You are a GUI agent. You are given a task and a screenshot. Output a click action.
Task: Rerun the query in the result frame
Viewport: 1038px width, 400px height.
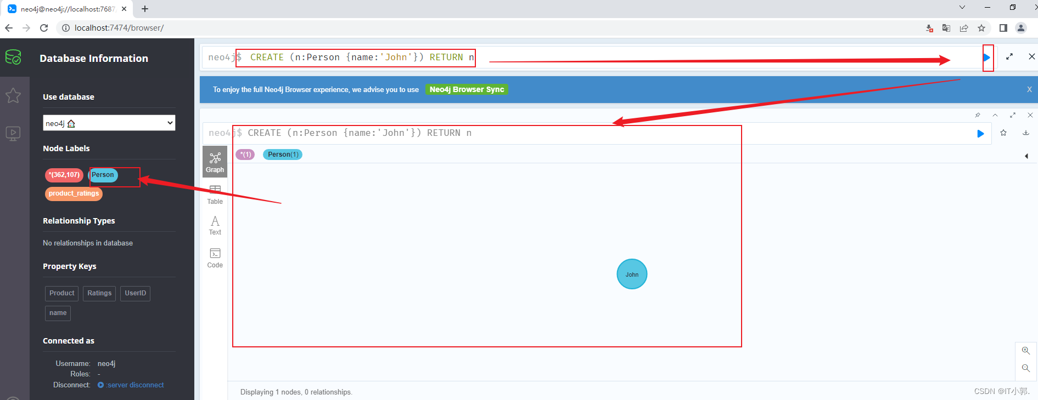(980, 134)
